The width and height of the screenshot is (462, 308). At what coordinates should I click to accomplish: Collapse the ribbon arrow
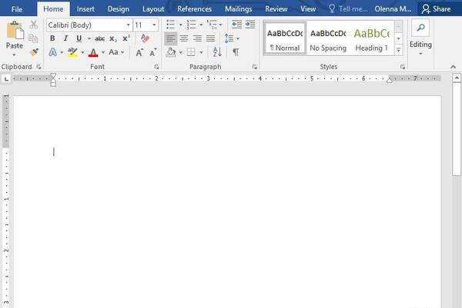point(454,67)
